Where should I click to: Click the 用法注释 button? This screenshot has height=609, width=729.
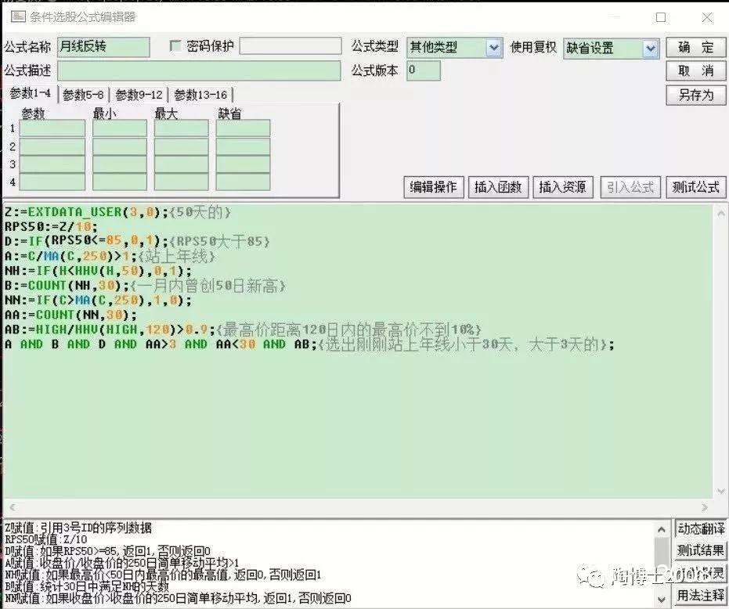click(701, 595)
